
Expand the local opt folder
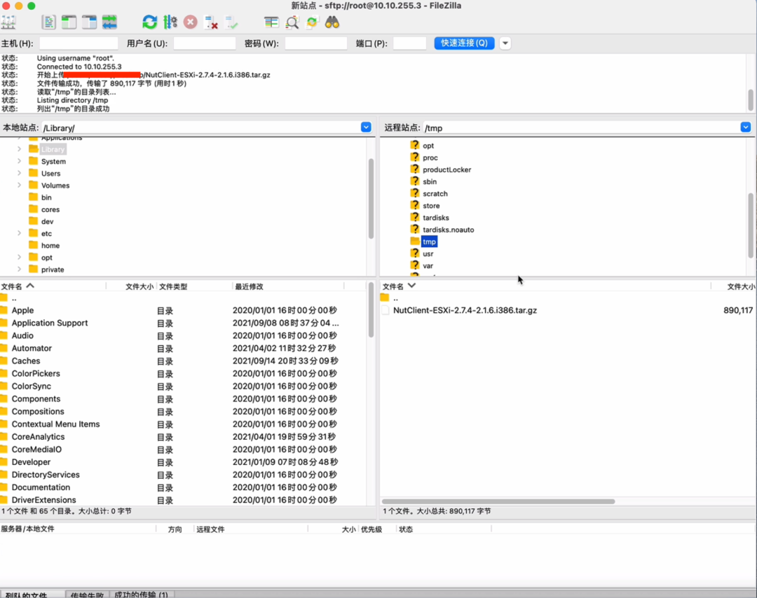[x=20, y=258]
